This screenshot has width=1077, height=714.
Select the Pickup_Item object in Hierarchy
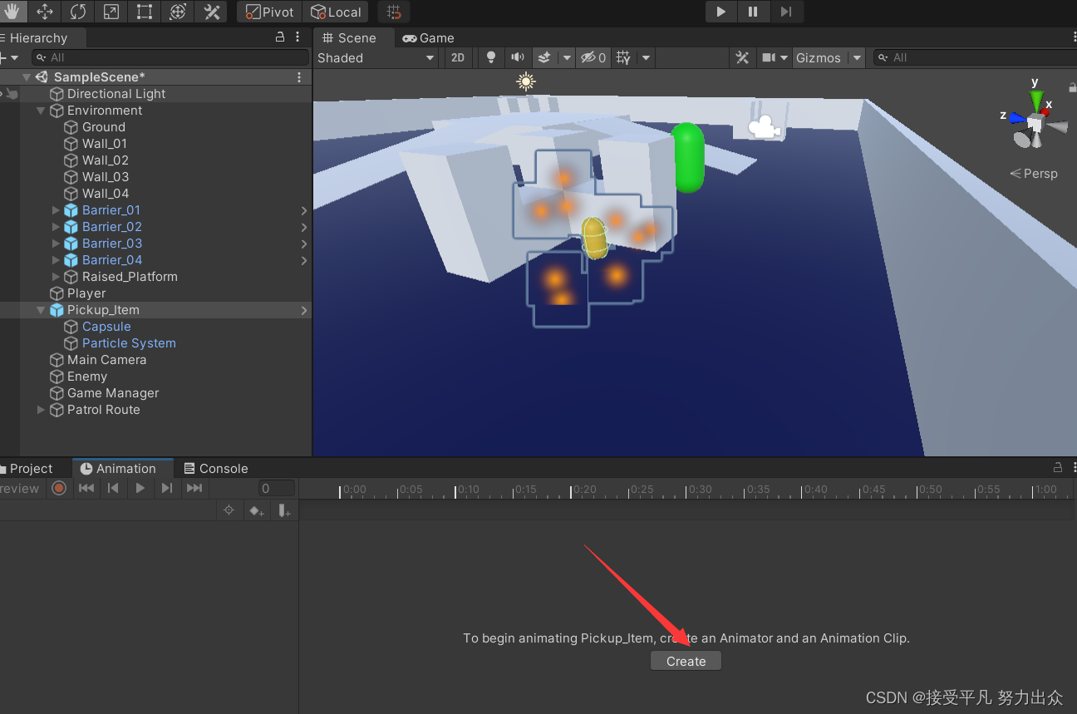click(102, 309)
